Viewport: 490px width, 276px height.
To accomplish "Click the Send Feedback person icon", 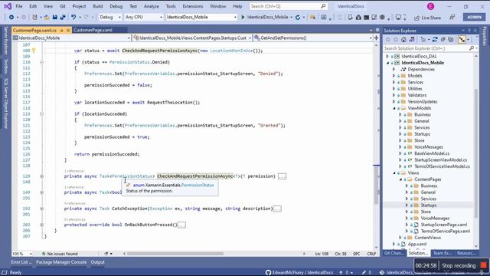I will tap(452, 17).
